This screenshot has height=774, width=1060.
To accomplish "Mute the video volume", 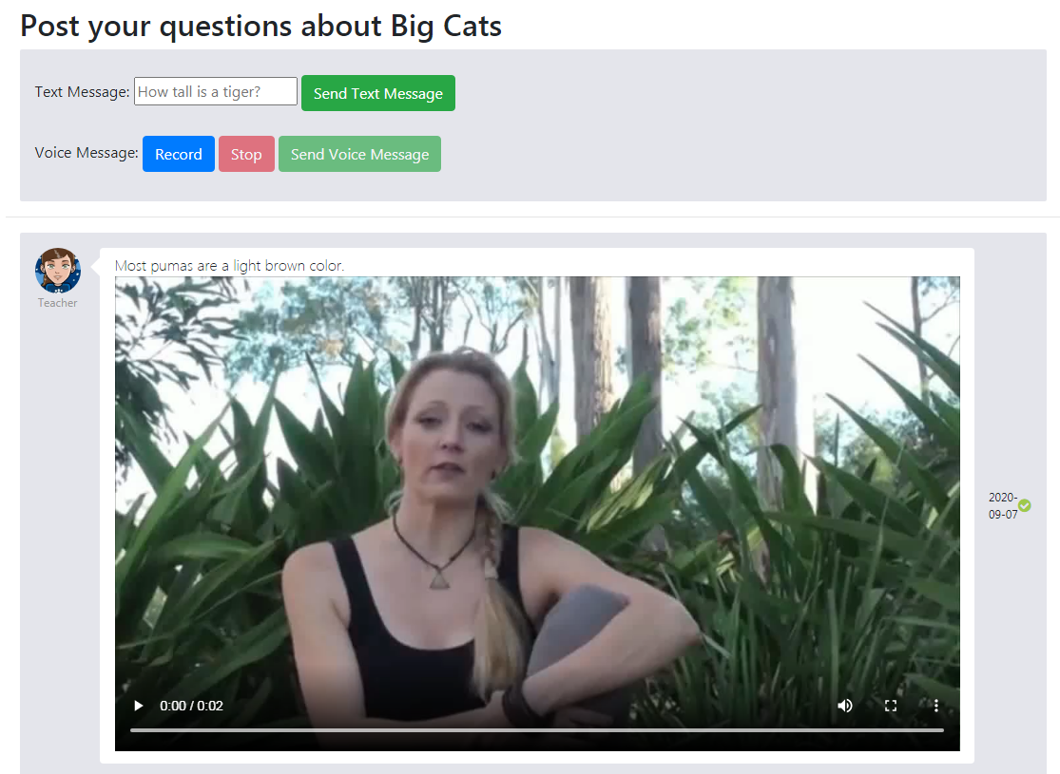I will pyautogui.click(x=845, y=706).
